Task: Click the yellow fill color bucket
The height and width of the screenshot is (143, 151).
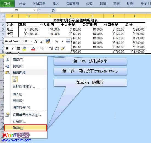Action: [24, 48]
